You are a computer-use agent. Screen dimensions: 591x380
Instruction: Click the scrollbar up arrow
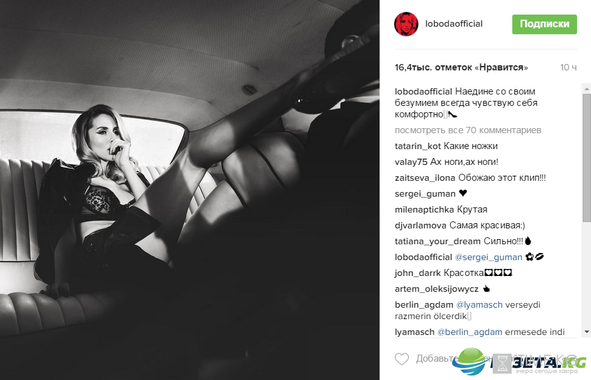(x=587, y=89)
